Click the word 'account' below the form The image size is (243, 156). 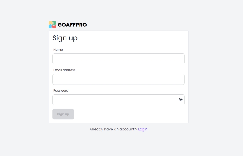click(x=127, y=129)
